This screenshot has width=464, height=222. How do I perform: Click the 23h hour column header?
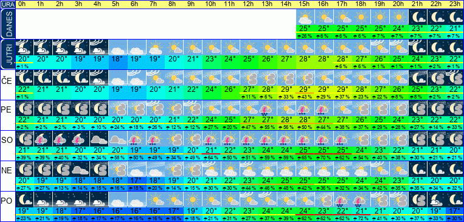click(455, 4)
